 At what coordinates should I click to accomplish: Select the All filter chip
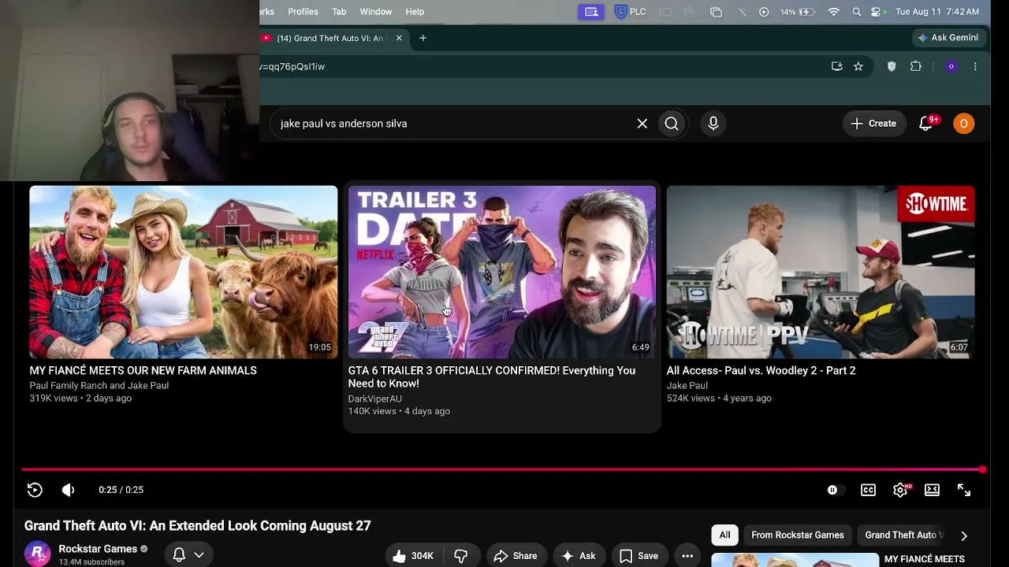coord(724,535)
